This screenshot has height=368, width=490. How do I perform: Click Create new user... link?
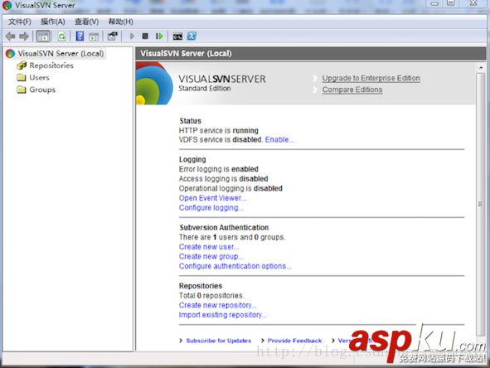pyautogui.click(x=209, y=247)
